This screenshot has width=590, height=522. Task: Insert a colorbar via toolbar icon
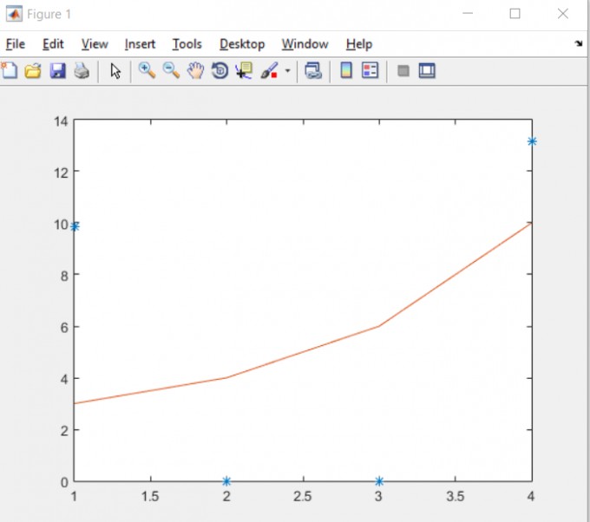tap(346, 70)
